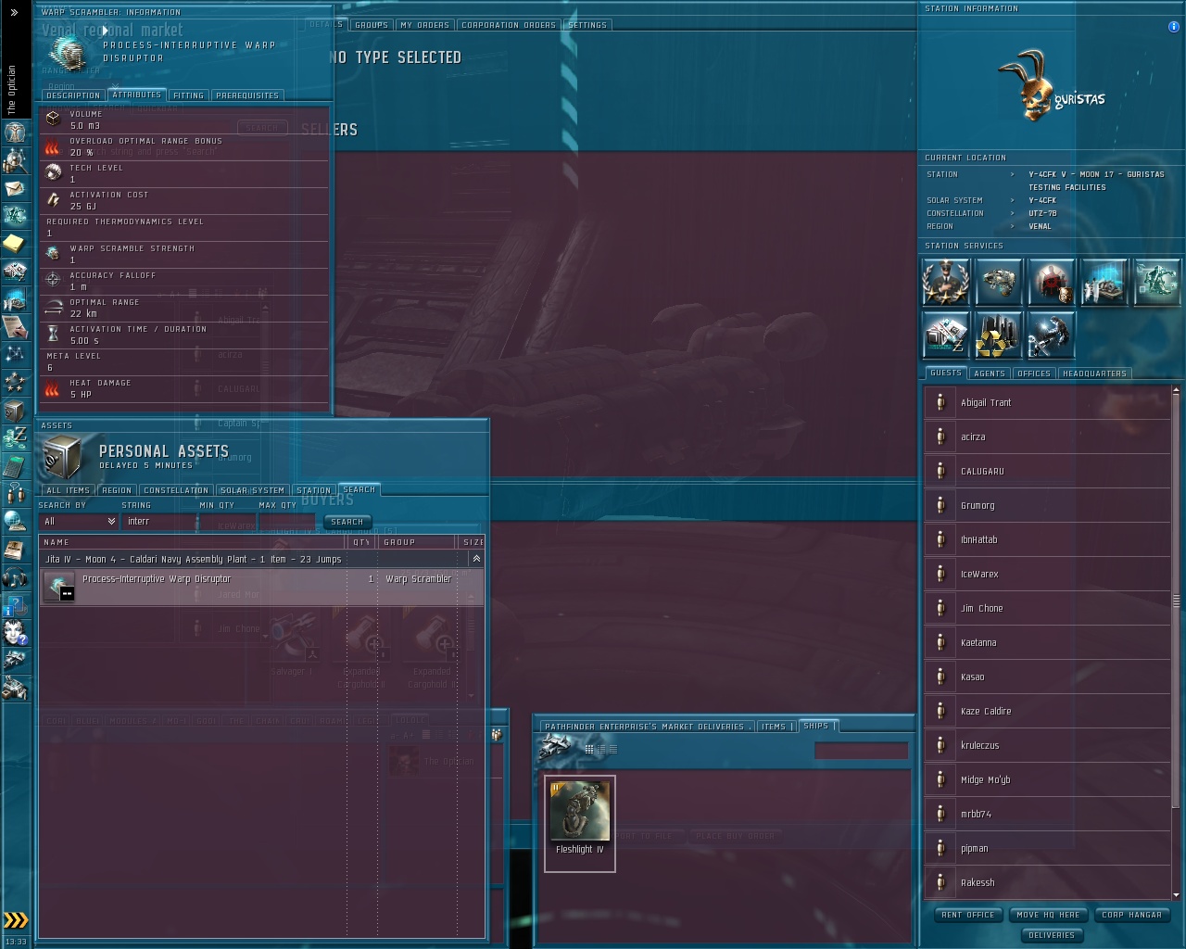Open the safe-shaped assets icon in sidebar
The image size is (1186, 949).
click(15, 411)
